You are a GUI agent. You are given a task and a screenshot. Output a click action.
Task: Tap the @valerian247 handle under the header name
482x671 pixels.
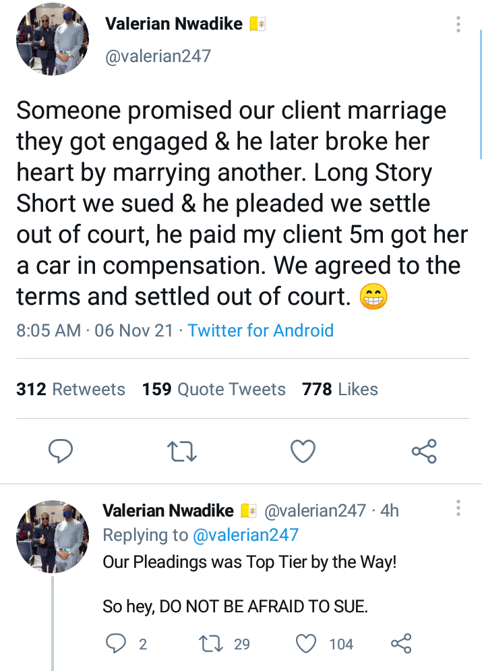[x=158, y=56]
